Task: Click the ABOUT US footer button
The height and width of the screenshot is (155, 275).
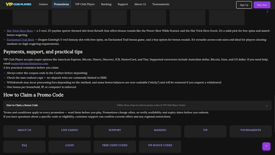Action: 24,131
